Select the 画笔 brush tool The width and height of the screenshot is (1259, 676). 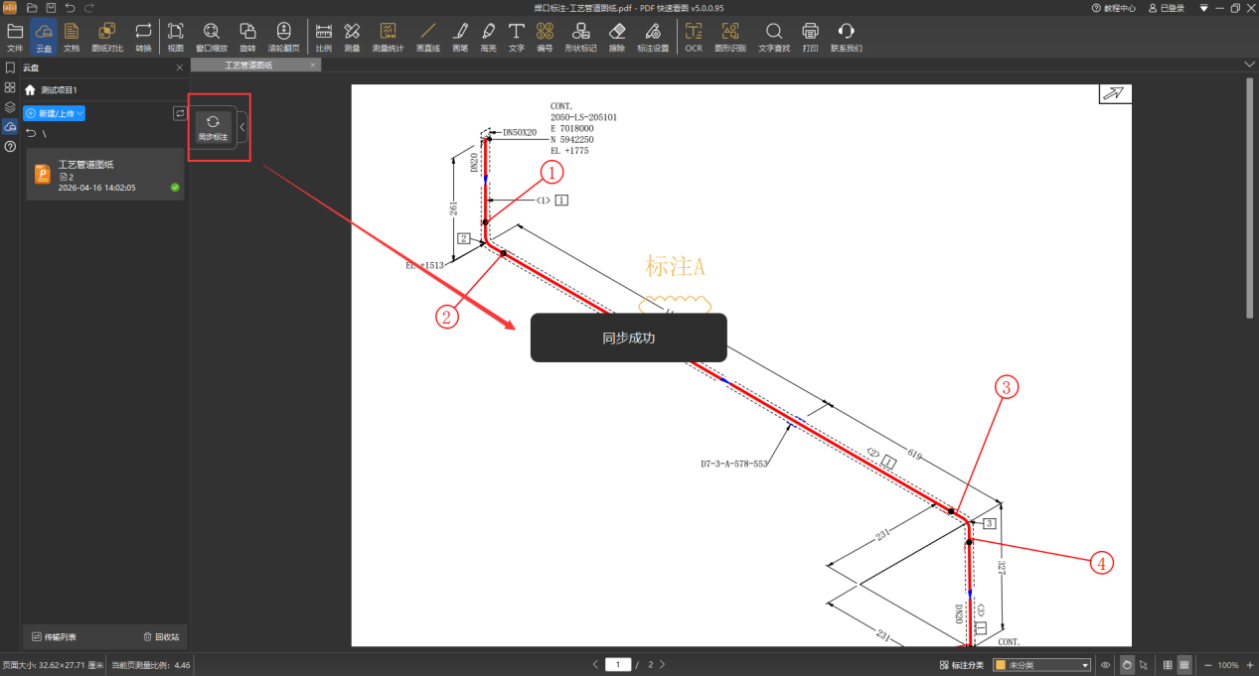[460, 36]
